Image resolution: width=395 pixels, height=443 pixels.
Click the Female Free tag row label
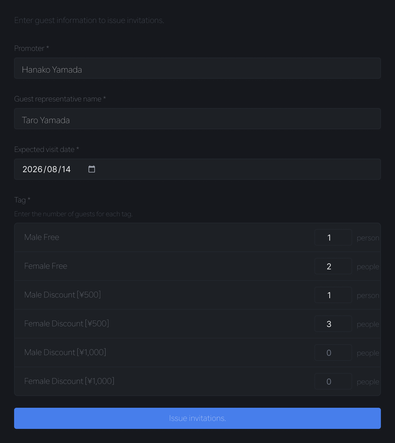[x=46, y=266]
